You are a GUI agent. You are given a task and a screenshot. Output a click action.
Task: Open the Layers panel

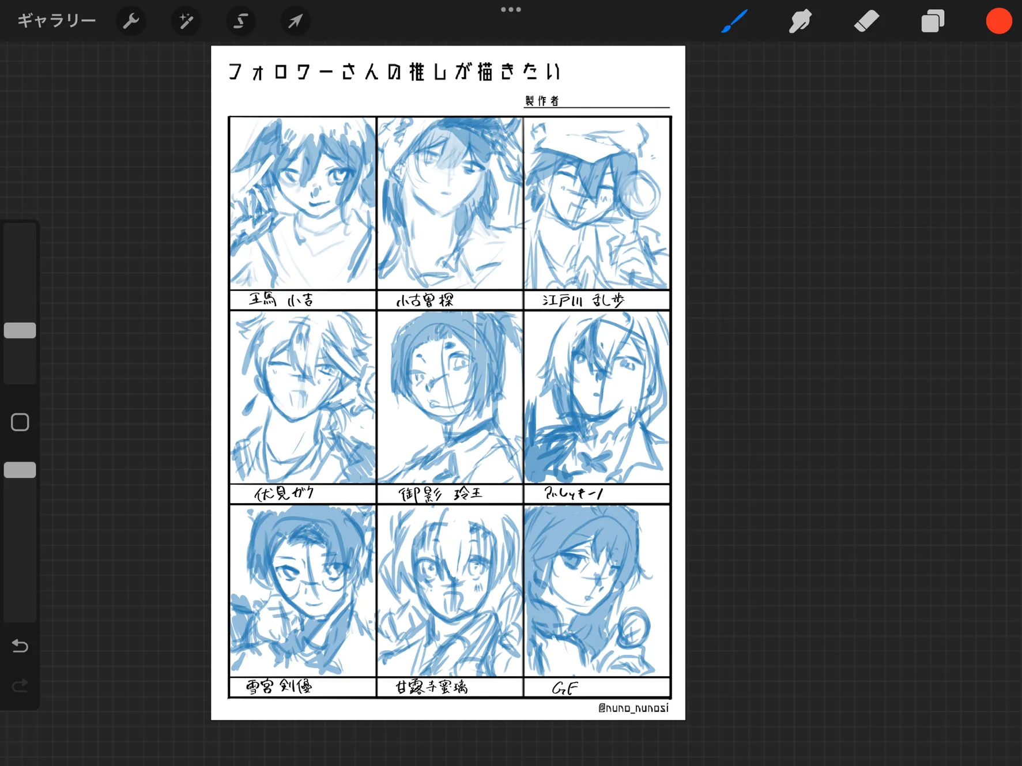tap(933, 21)
